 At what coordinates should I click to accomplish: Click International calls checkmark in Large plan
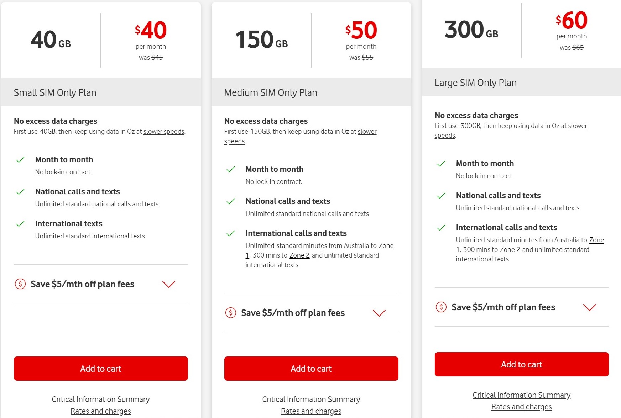441,228
